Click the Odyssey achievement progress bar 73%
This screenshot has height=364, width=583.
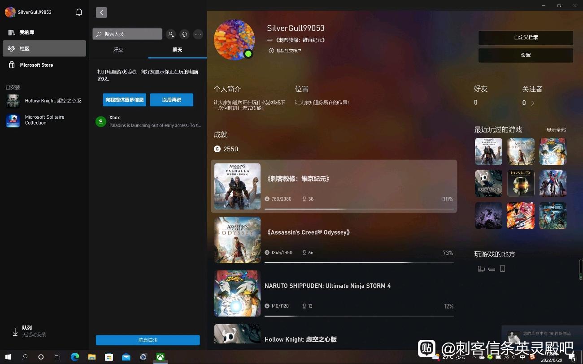click(x=359, y=263)
